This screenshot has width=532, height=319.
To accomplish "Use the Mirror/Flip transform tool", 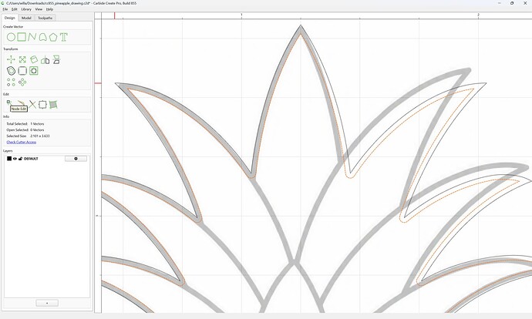I will point(45,60).
